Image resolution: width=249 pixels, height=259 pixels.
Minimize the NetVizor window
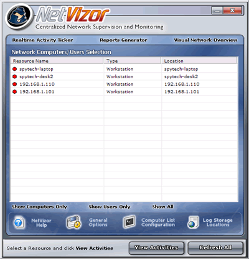(217, 11)
